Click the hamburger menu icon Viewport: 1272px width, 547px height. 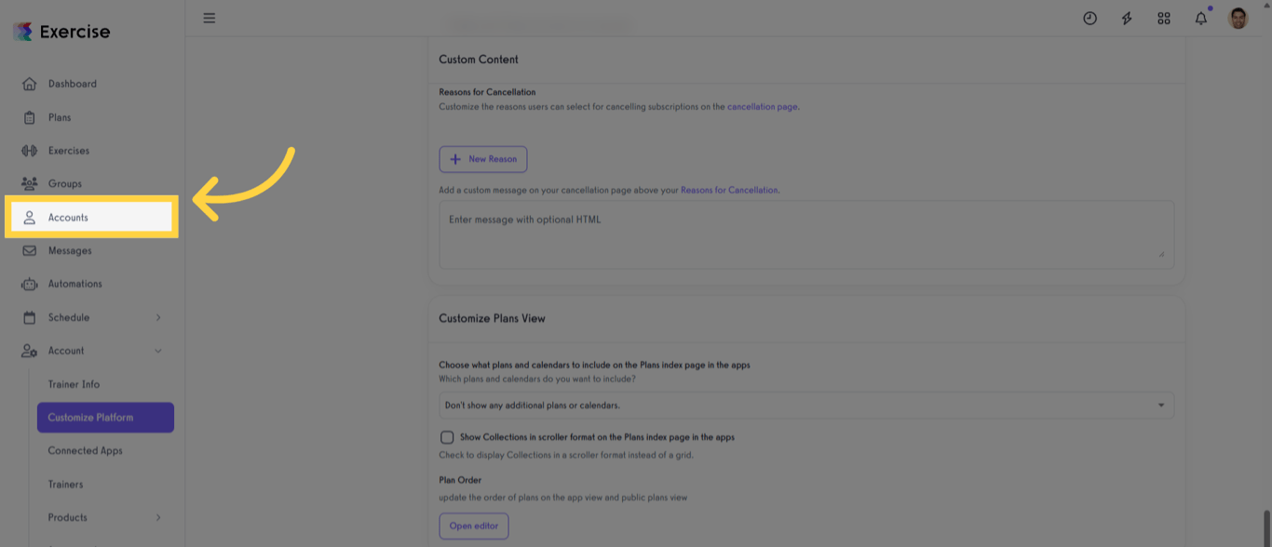point(209,18)
